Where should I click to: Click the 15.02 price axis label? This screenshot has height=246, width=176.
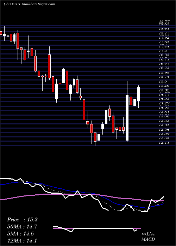click(164, 90)
